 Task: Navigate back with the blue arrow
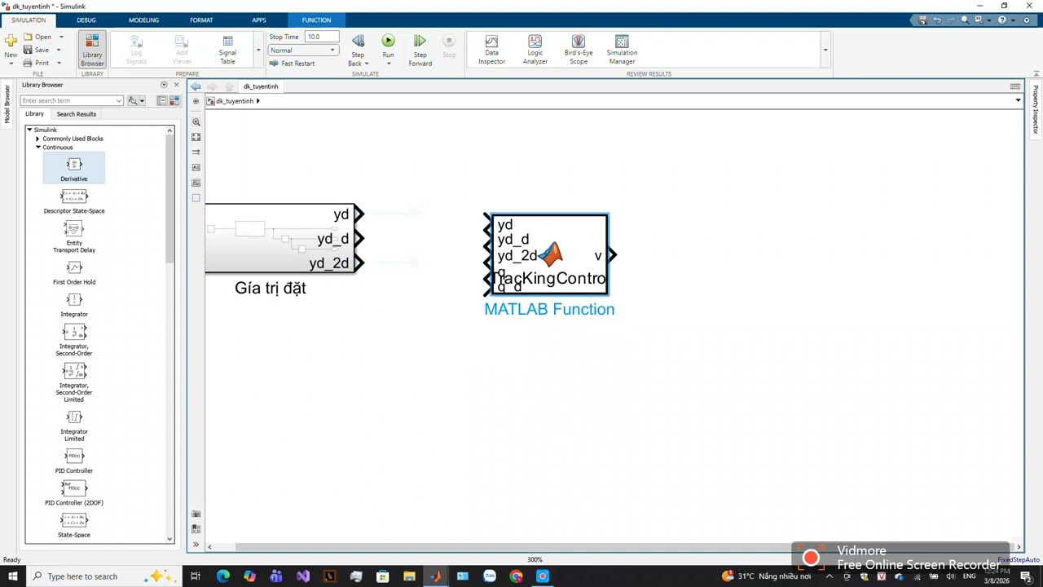196,86
